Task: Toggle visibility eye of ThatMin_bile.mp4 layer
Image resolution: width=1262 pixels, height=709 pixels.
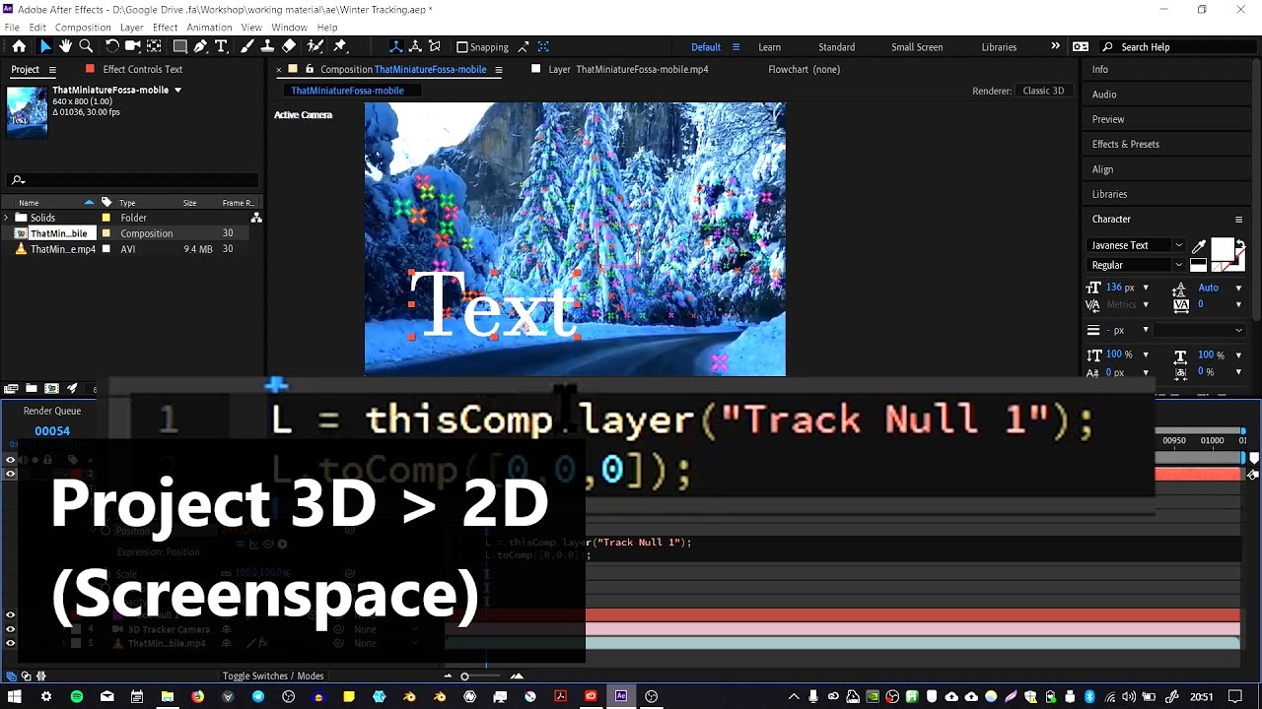Action: pos(11,643)
